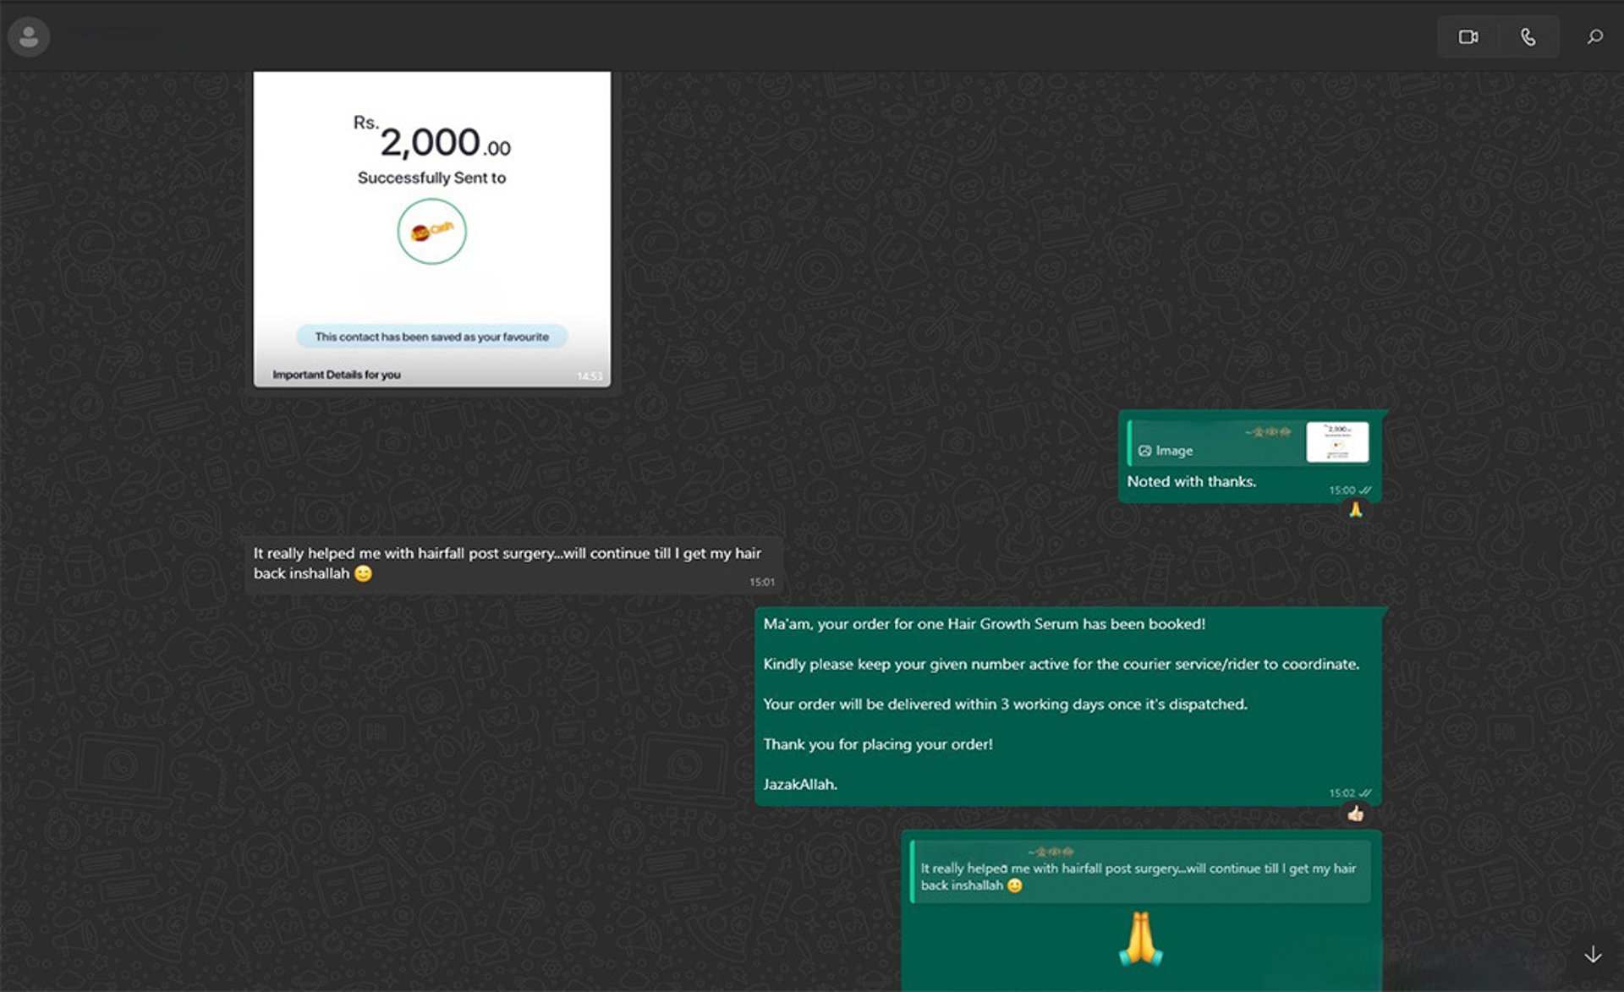Click 15:02 timestamp on order message
Image resolution: width=1624 pixels, height=992 pixels.
[1341, 793]
